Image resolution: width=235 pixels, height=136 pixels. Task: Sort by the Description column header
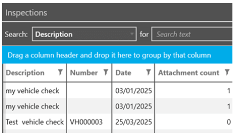tap(25, 73)
